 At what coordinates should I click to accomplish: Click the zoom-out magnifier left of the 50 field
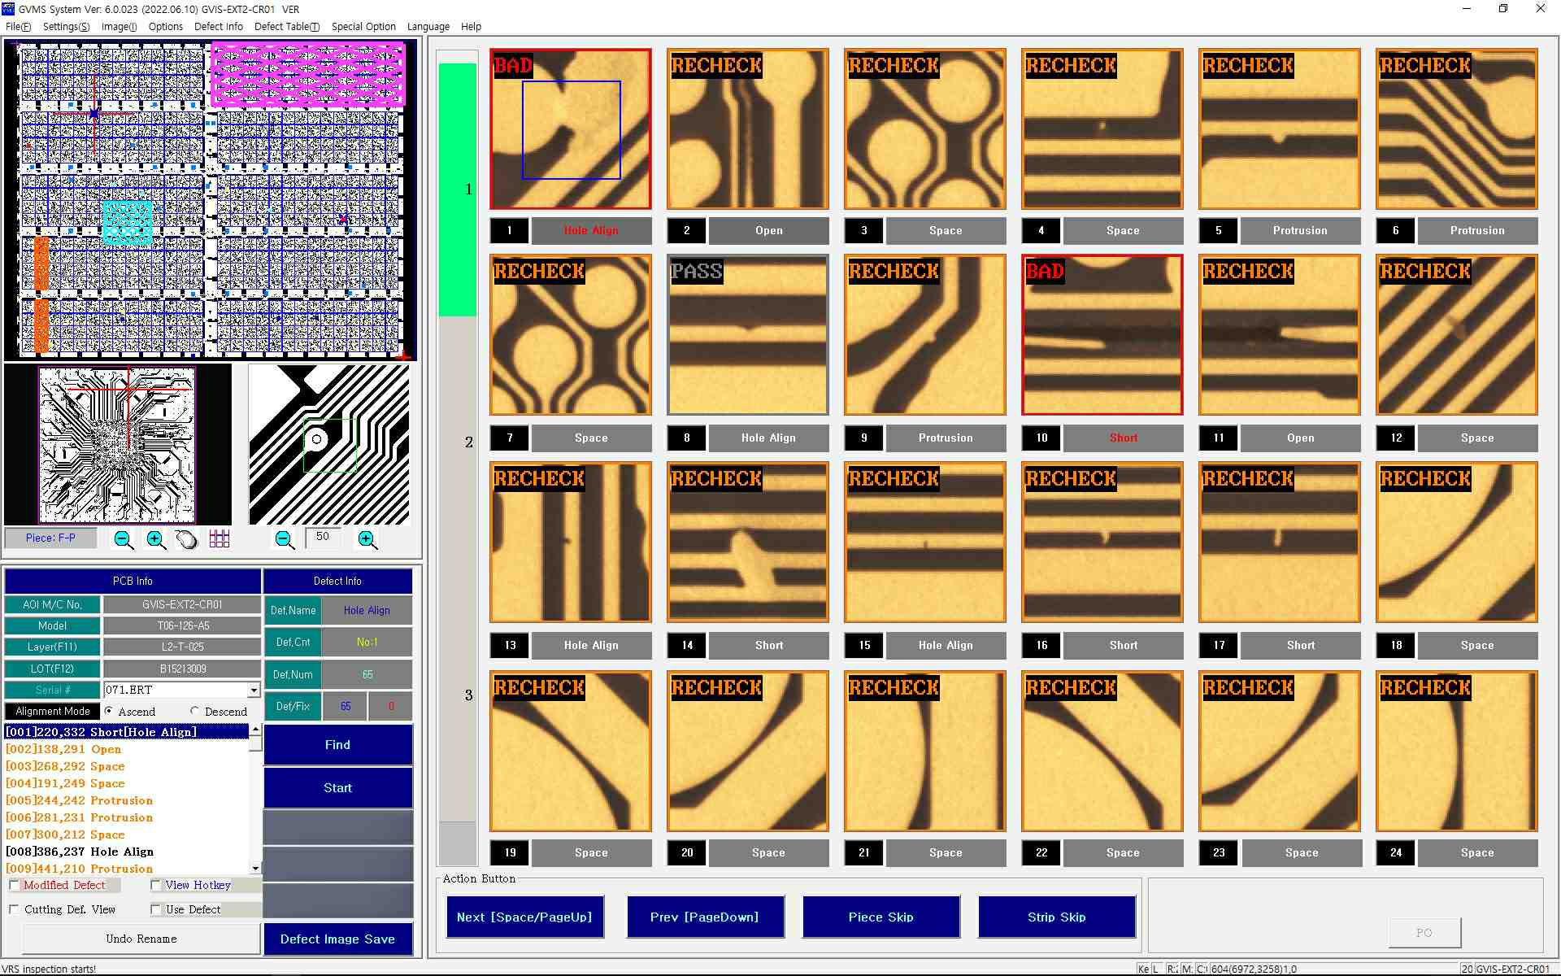click(x=285, y=539)
